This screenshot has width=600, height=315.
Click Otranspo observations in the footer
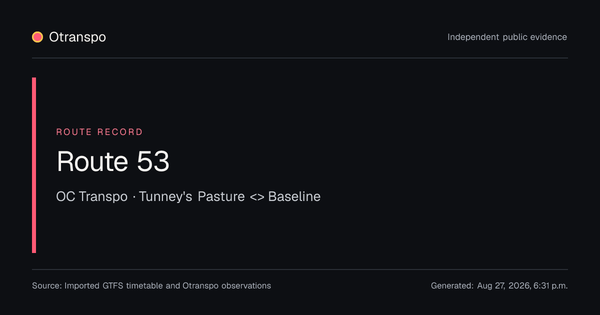(226, 286)
